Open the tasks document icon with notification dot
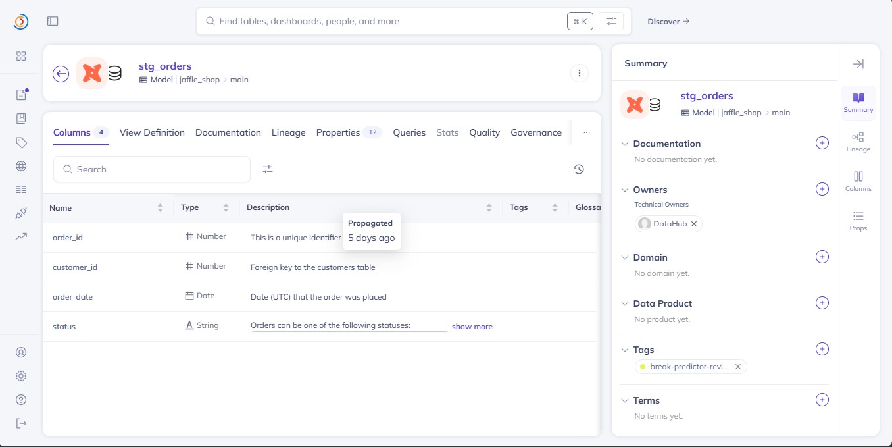This screenshot has width=892, height=447. (21, 94)
